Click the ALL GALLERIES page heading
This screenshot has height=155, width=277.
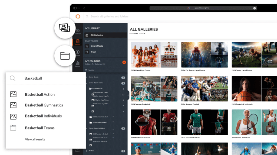(144, 29)
